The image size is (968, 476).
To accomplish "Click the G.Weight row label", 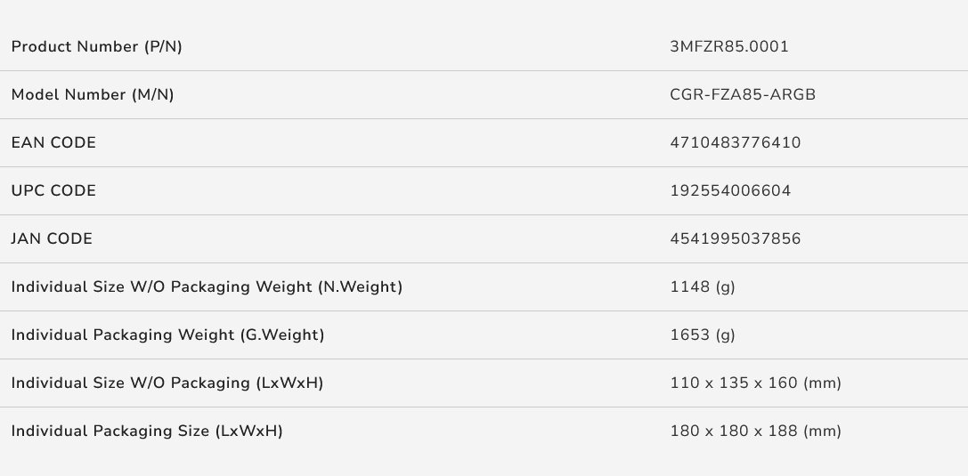I will point(167,335).
